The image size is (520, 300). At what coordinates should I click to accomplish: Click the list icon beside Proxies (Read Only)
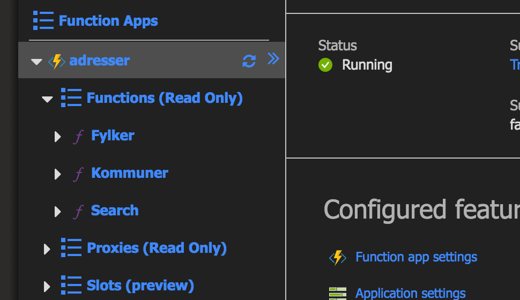click(71, 248)
